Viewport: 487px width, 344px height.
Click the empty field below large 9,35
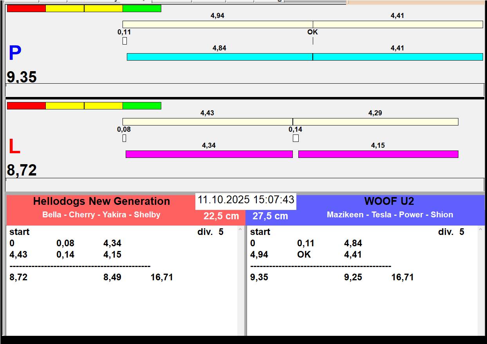coord(245,90)
